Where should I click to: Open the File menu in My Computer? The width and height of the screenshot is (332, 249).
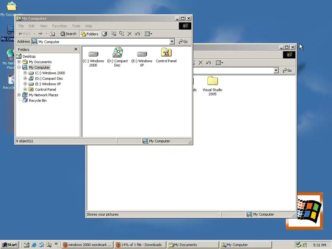point(21,26)
